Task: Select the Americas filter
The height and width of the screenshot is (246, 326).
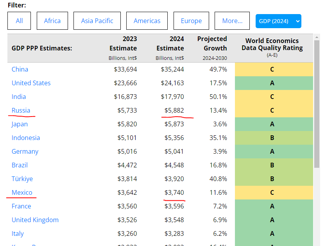Action: tap(147, 21)
